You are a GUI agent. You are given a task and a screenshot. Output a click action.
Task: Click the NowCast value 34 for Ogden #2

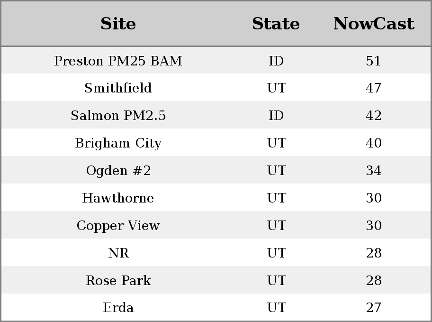(x=374, y=171)
